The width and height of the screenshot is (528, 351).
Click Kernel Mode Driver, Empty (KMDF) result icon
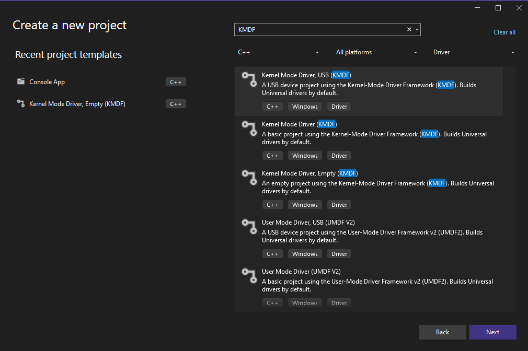click(249, 178)
